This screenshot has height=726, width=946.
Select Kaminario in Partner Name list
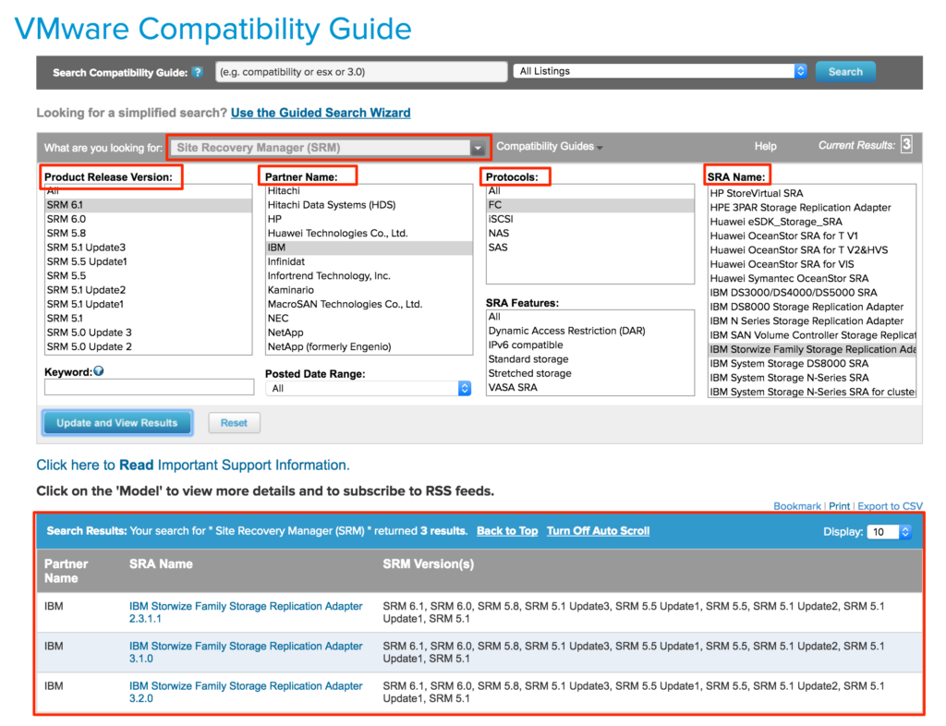tap(370, 290)
